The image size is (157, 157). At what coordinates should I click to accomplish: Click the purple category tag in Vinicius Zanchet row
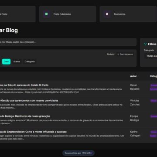154,101
